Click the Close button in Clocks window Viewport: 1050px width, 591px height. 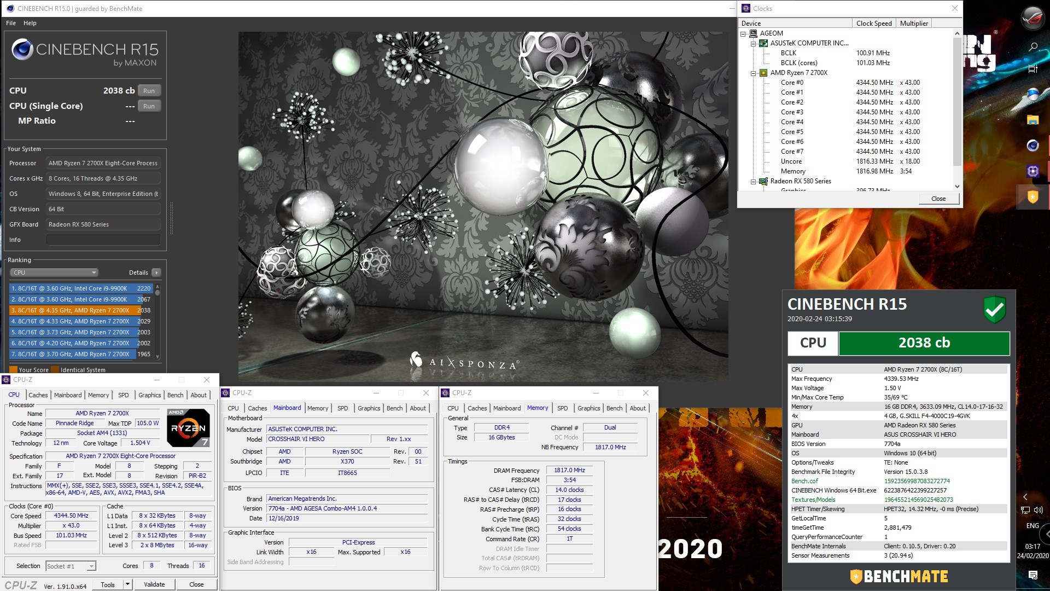(x=938, y=199)
